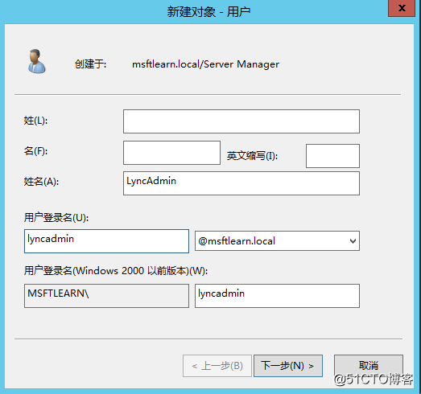421x394 pixels.
Task: Open the @msftlearn.local domain suffix dropdown
Action: [277, 241]
